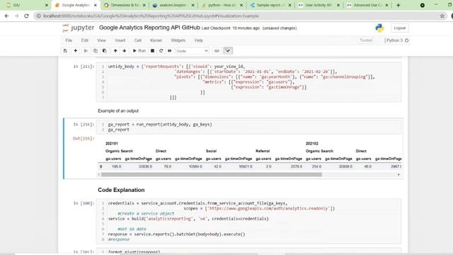Reload the page with the refresh icon

point(26,16)
